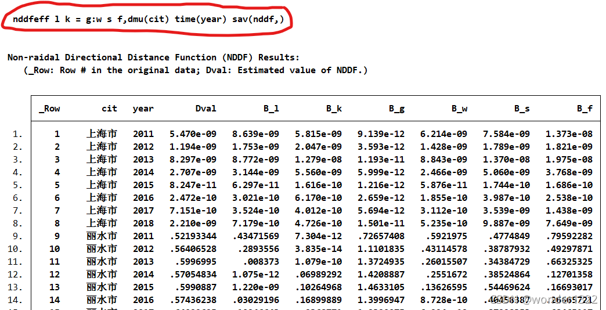Viewport: 606px width, 310px height.
Task: Select the B_l column header
Action: (271, 109)
